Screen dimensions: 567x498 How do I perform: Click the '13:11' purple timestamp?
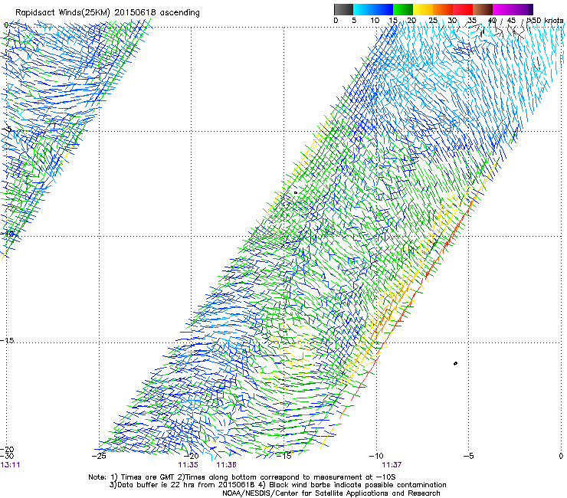[10, 465]
